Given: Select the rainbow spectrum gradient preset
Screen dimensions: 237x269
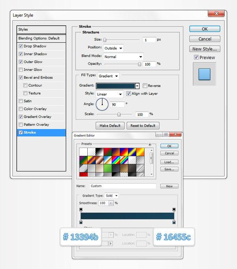Looking at the screenshot, I should tap(116, 160).
